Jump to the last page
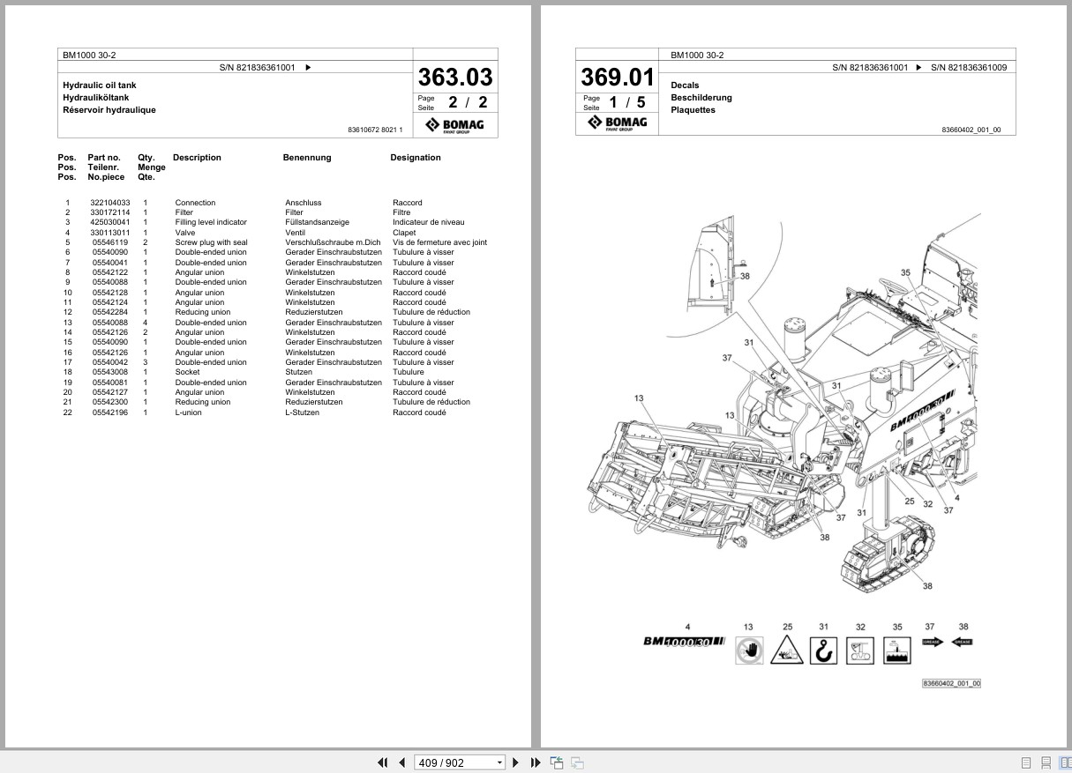This screenshot has width=1072, height=773. click(535, 762)
